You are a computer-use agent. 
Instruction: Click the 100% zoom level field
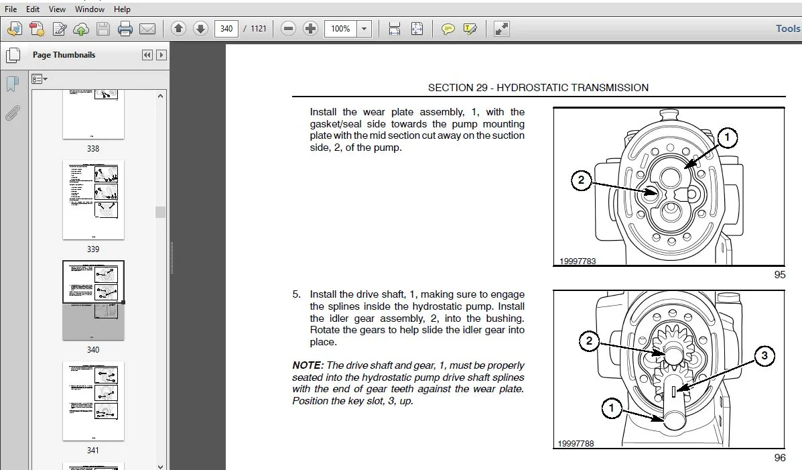point(340,29)
